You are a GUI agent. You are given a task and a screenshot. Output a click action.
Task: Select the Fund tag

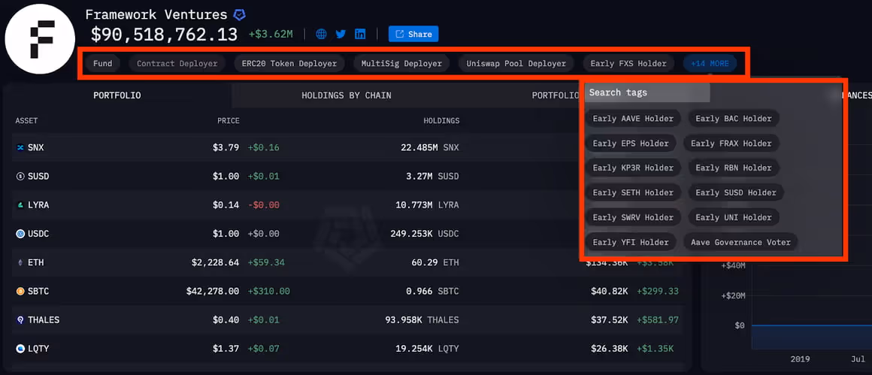[x=102, y=63]
